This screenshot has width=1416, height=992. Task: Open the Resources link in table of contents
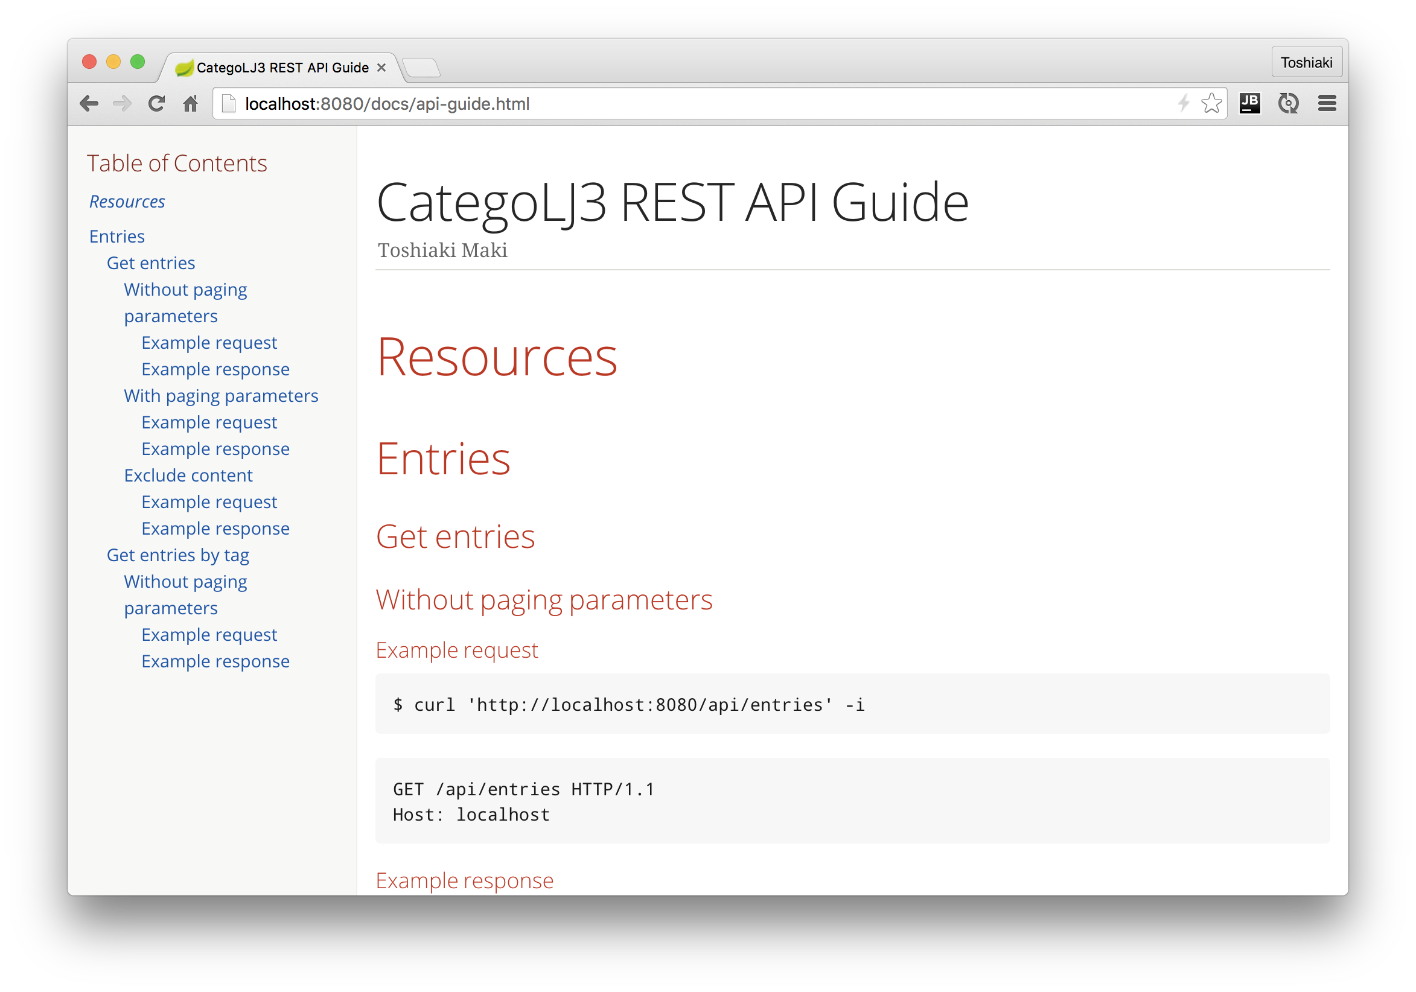(x=127, y=202)
